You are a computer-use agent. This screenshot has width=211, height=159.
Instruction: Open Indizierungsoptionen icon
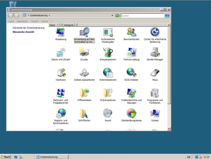(x=84, y=75)
